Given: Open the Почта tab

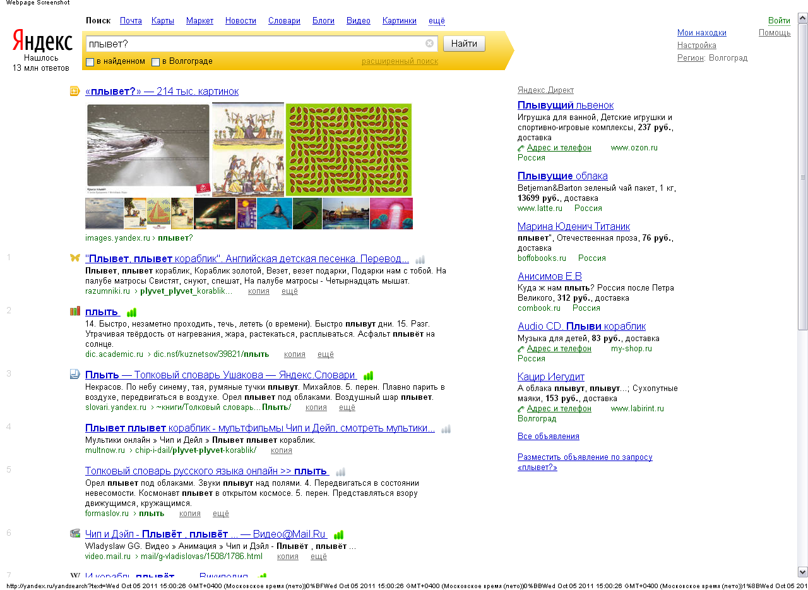Looking at the screenshot, I should coord(131,21).
